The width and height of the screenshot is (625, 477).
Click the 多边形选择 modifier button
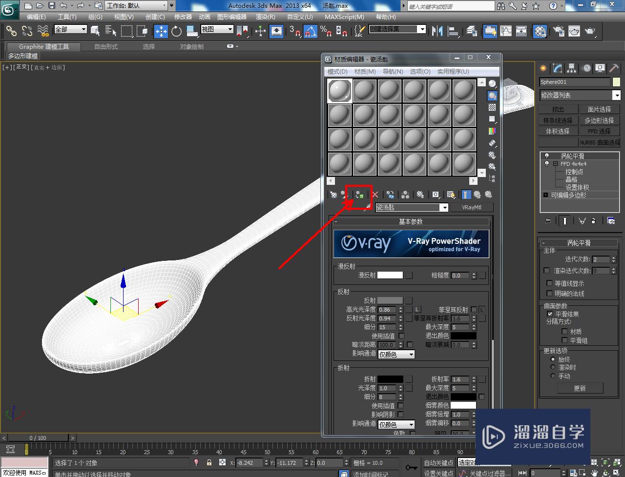coord(599,120)
